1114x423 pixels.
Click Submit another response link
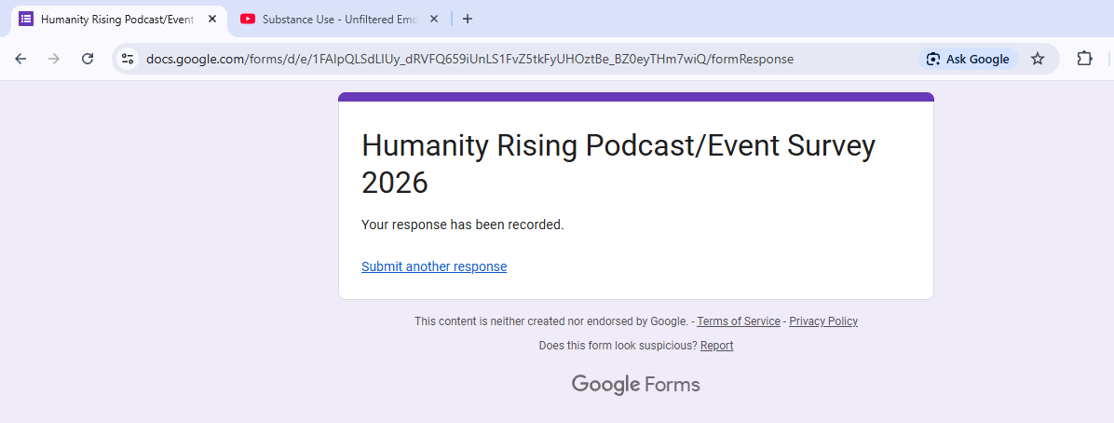click(434, 266)
